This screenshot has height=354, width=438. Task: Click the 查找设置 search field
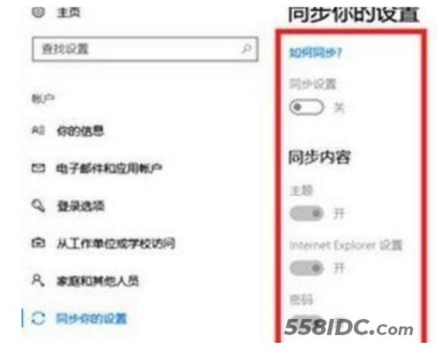click(x=145, y=49)
